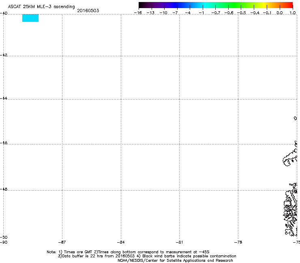300x263 pixels.
Task: Click the color scale label -0.7
Action: (x=216, y=13)
